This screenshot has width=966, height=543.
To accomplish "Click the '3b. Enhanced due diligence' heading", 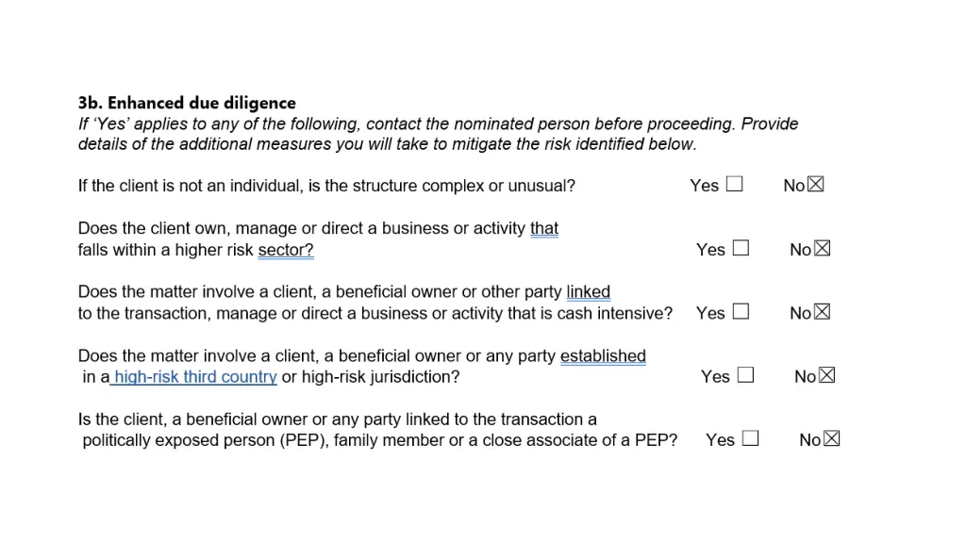I will pos(187,103).
